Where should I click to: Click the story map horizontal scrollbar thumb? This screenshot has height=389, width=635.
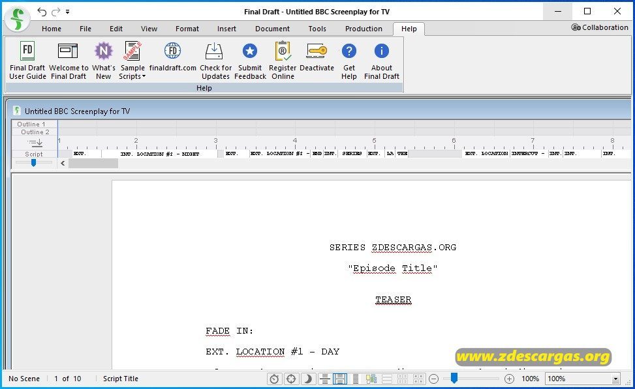click(x=93, y=163)
